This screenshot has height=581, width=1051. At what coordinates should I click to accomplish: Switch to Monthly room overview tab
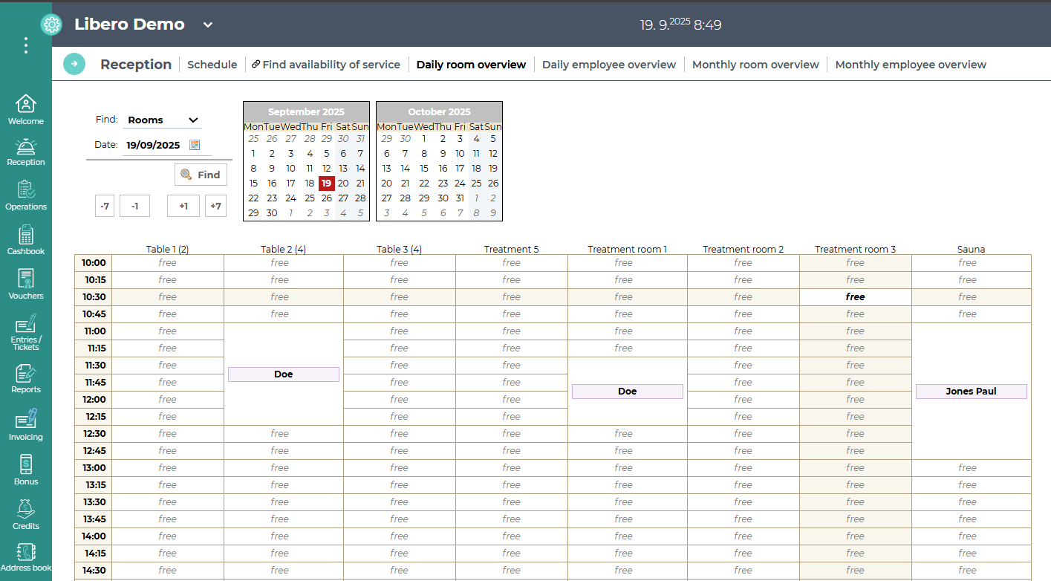[x=755, y=65]
